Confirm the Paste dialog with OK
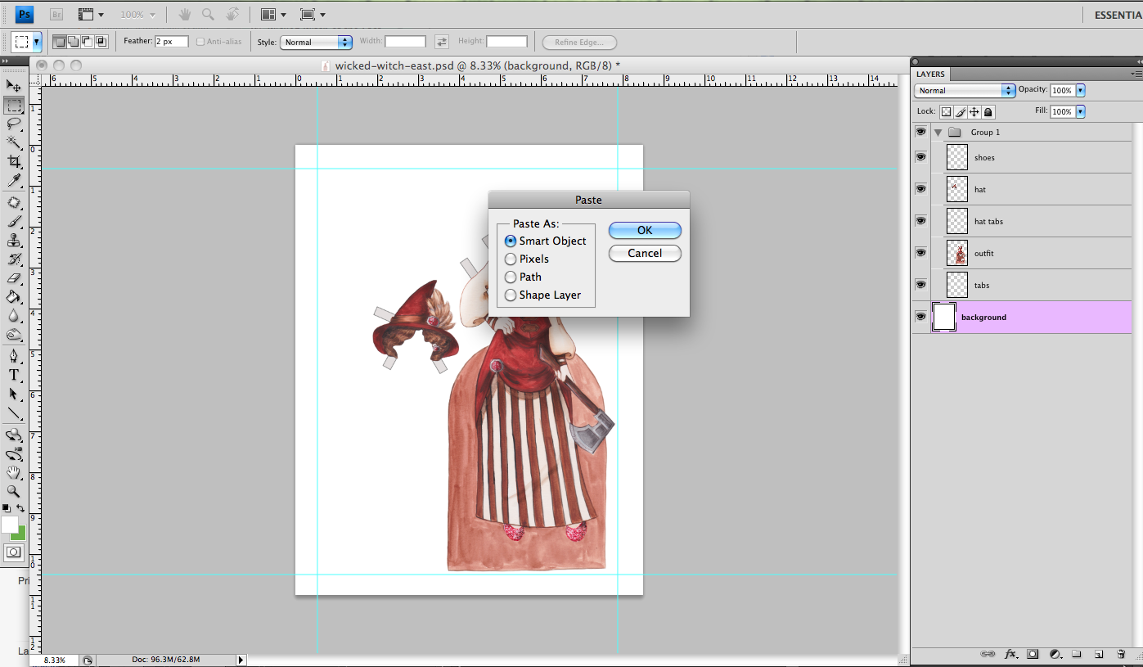The width and height of the screenshot is (1143, 667). [645, 230]
